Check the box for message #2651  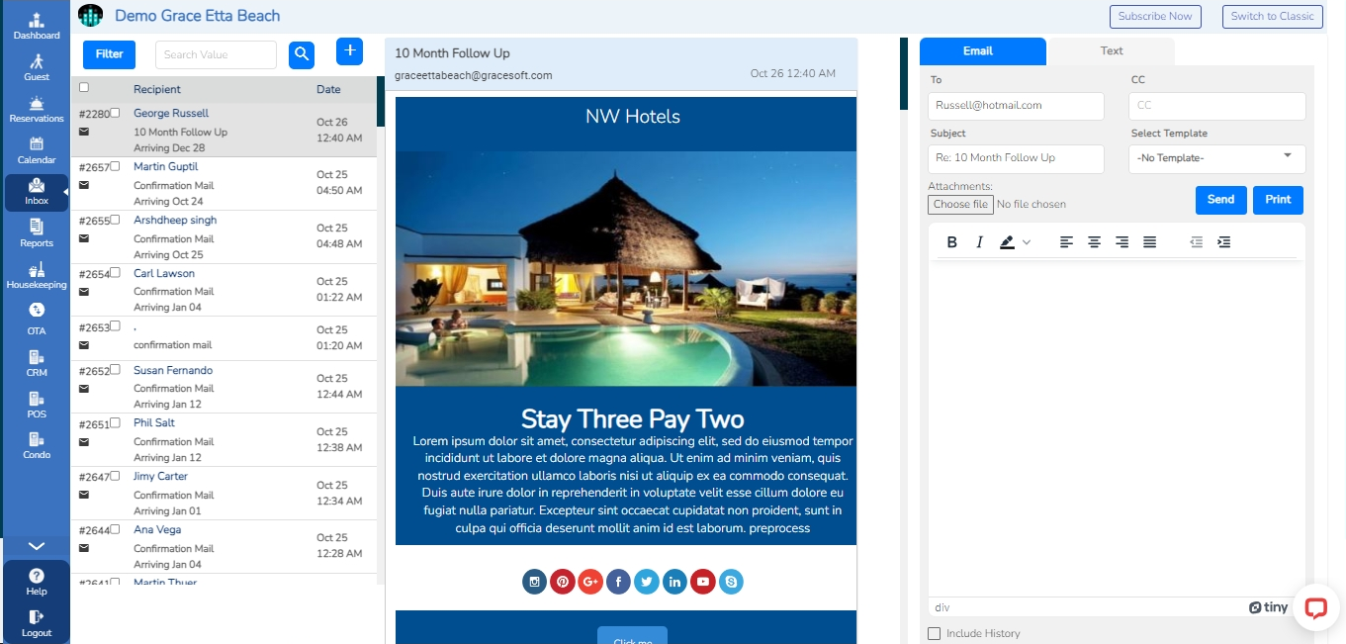pyautogui.click(x=115, y=423)
